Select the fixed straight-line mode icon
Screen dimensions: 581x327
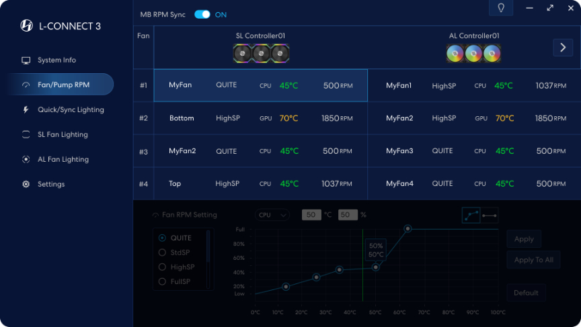click(x=490, y=216)
